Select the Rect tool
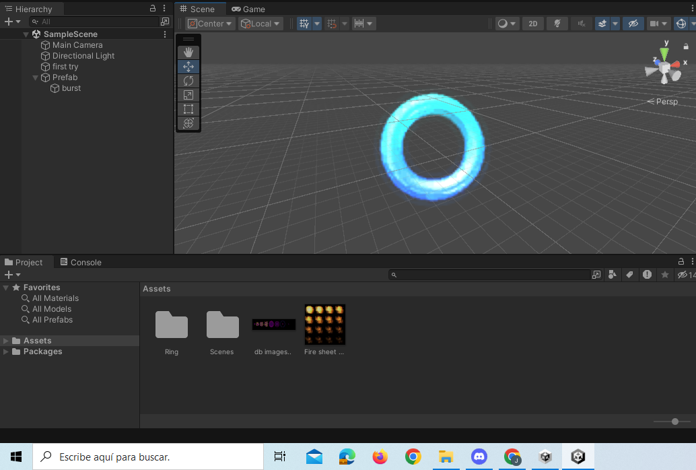The width and height of the screenshot is (696, 470). (x=188, y=108)
